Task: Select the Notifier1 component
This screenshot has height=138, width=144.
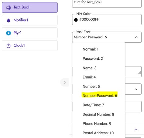Action: point(30,20)
